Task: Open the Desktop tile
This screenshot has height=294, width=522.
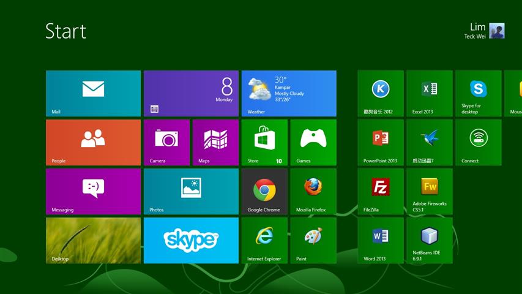Action: [93, 240]
